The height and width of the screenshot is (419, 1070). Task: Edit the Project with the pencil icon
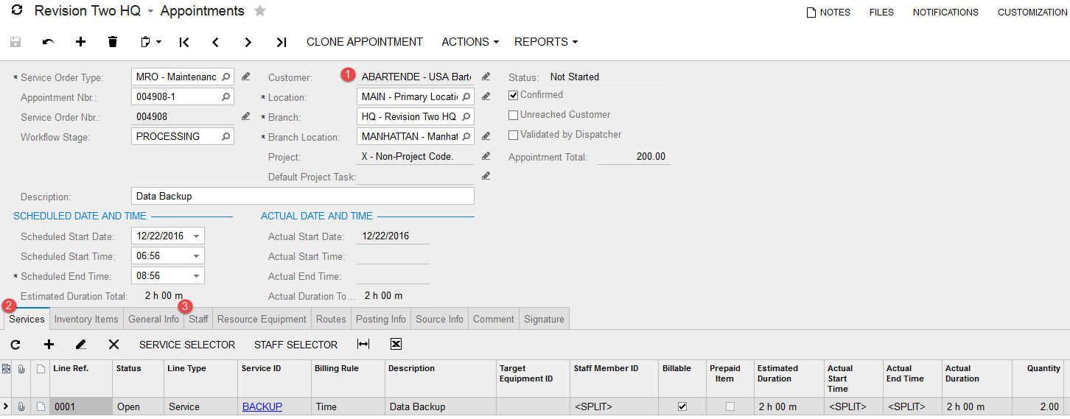tap(486, 156)
